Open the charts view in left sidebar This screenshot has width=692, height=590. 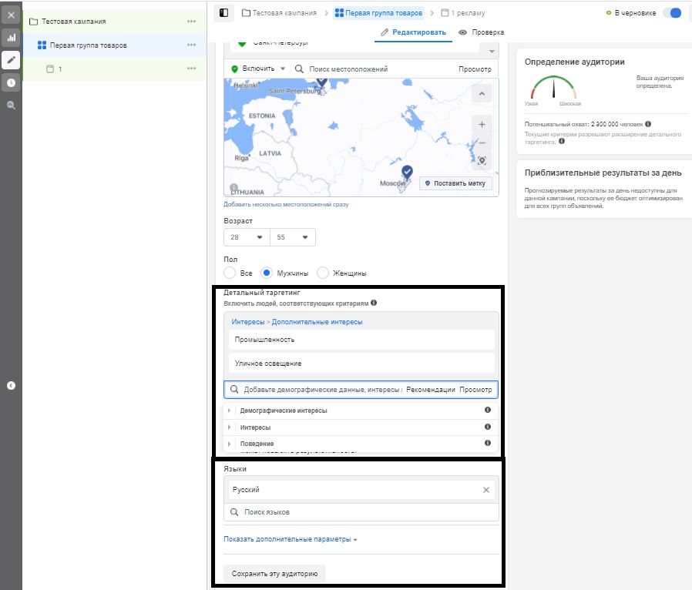pos(11,38)
